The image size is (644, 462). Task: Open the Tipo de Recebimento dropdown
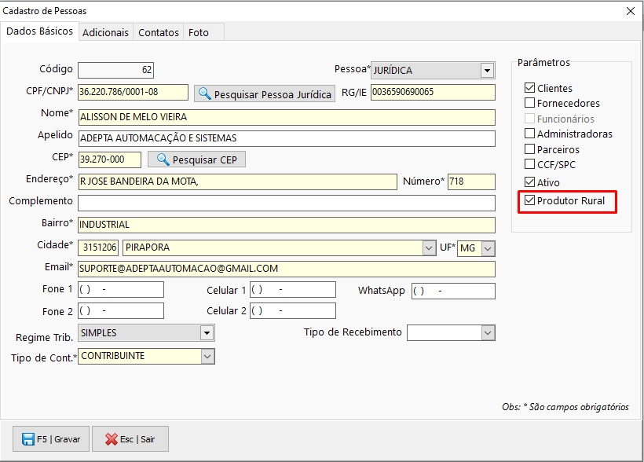pyautogui.click(x=488, y=333)
